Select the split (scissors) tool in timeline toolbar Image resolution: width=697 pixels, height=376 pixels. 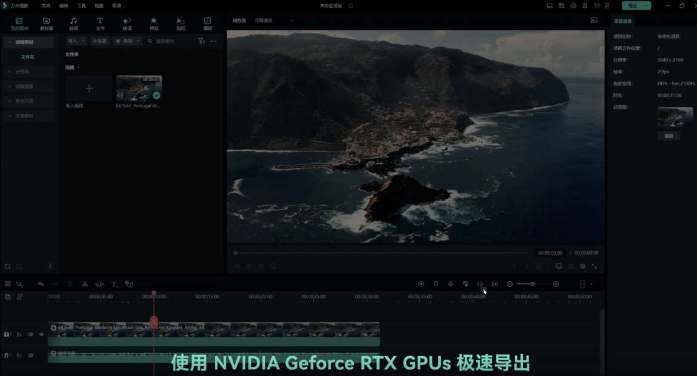(85, 284)
